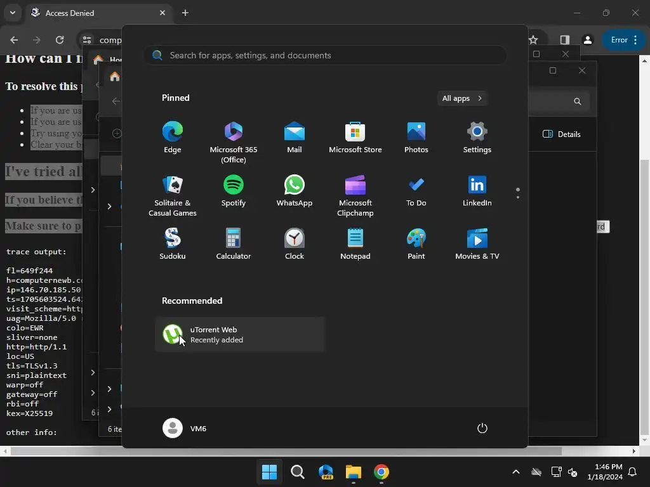Open clock and date flyout

[x=605, y=472]
